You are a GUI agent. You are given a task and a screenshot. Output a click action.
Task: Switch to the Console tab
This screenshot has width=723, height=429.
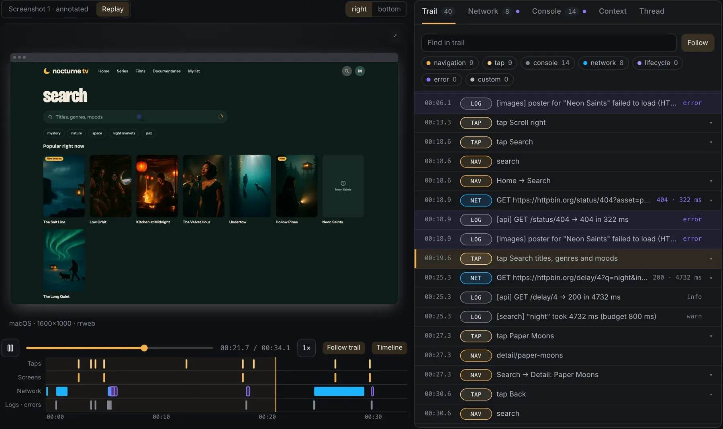[559, 11]
